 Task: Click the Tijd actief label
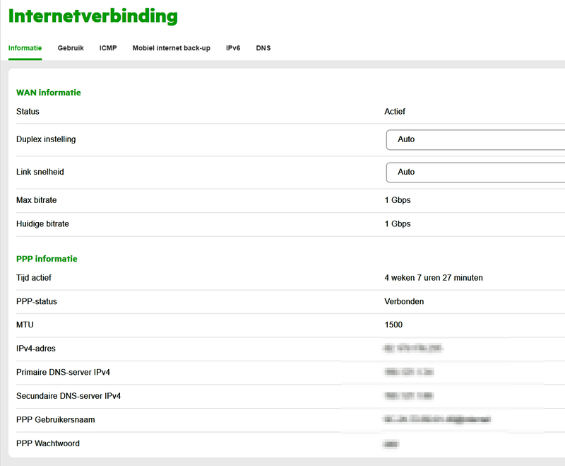point(34,278)
